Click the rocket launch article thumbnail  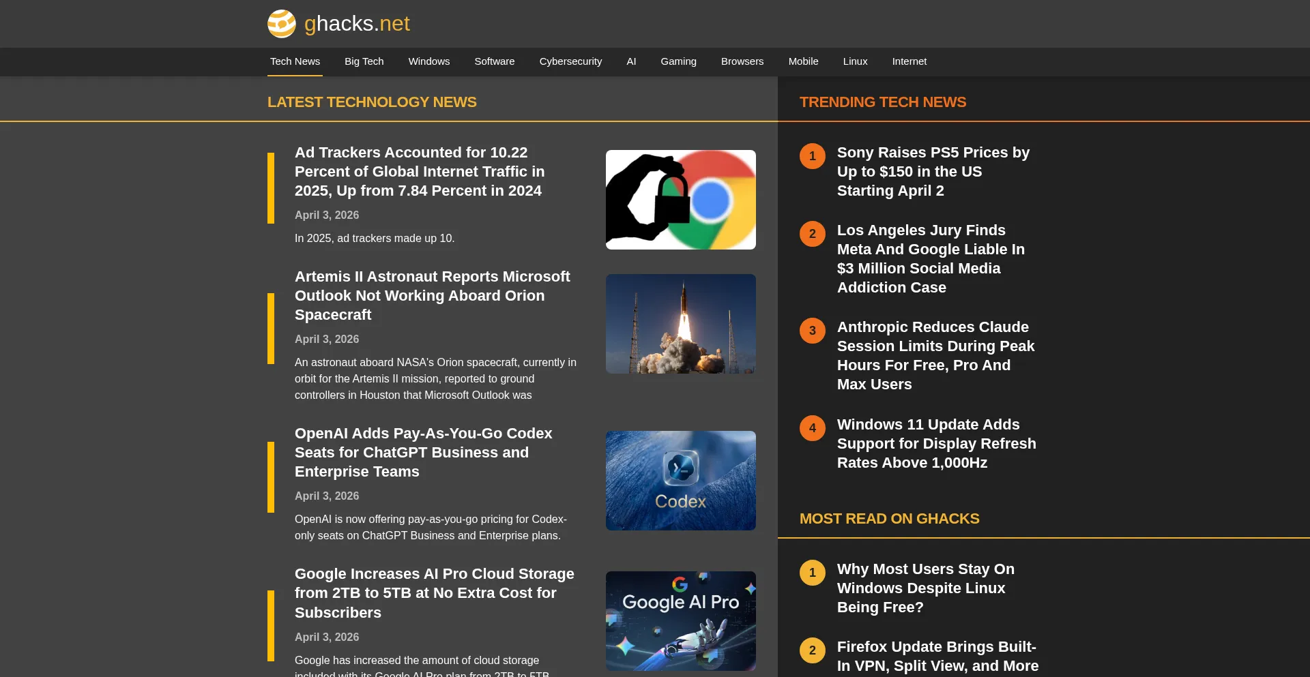pos(681,324)
